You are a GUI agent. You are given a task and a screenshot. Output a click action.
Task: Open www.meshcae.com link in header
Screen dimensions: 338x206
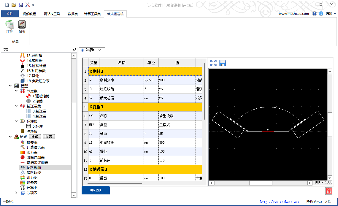294,14
